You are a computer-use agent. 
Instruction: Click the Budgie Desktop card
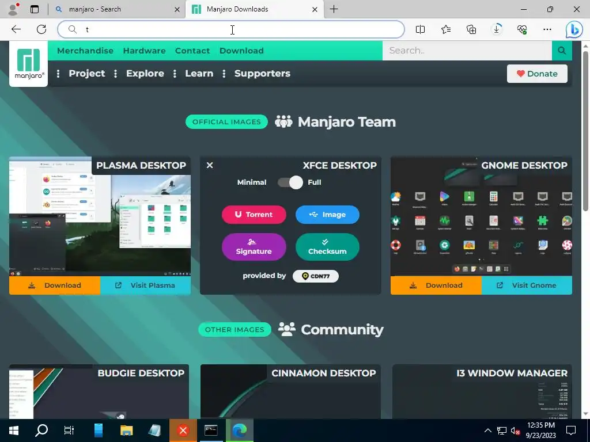tap(99, 391)
